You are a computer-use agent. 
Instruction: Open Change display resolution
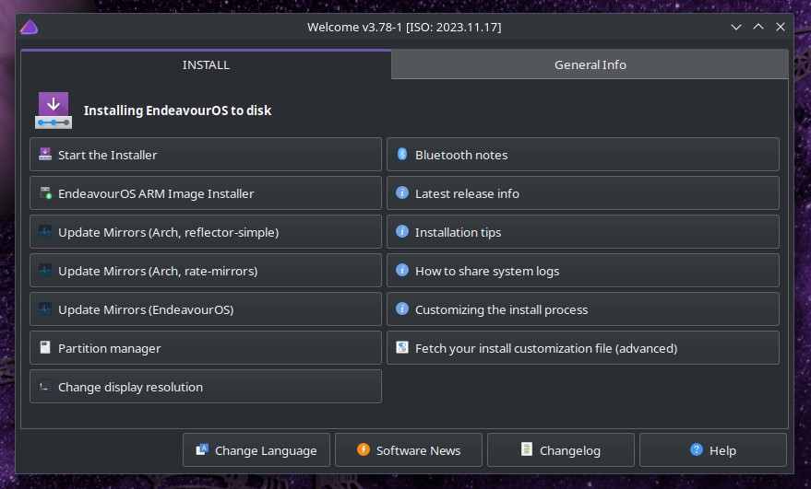[206, 387]
